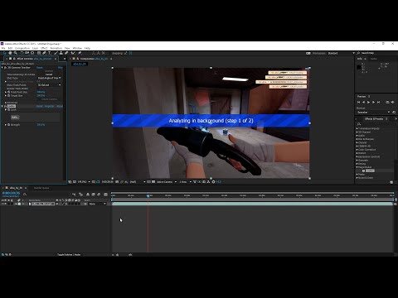Open the Effect menu
This screenshot has height=298, width=398.
pyautogui.click(x=44, y=48)
